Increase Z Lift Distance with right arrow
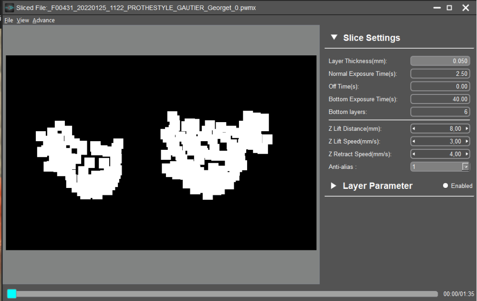The height and width of the screenshot is (301, 477). click(x=467, y=129)
